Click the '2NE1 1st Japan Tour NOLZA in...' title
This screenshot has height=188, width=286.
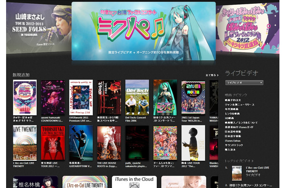coord(192,119)
